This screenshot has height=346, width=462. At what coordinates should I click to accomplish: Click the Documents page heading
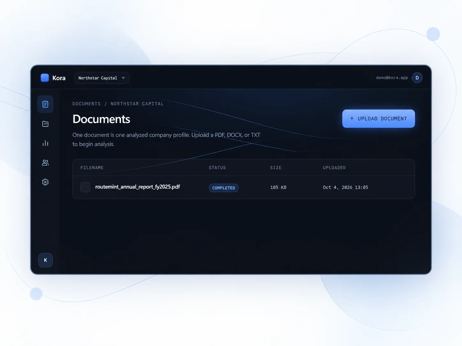101,119
